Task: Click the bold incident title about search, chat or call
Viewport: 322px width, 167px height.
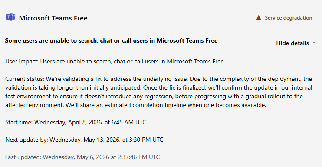Action: 111,40
